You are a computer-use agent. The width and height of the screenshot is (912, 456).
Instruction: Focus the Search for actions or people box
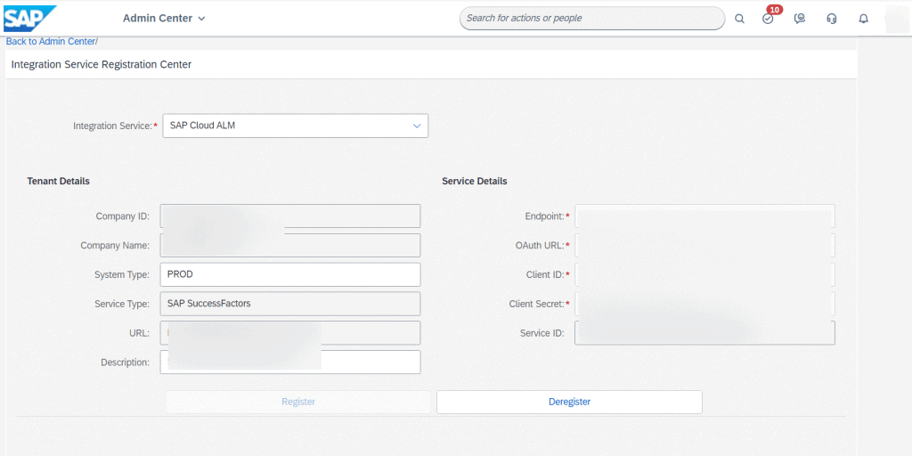[592, 19]
